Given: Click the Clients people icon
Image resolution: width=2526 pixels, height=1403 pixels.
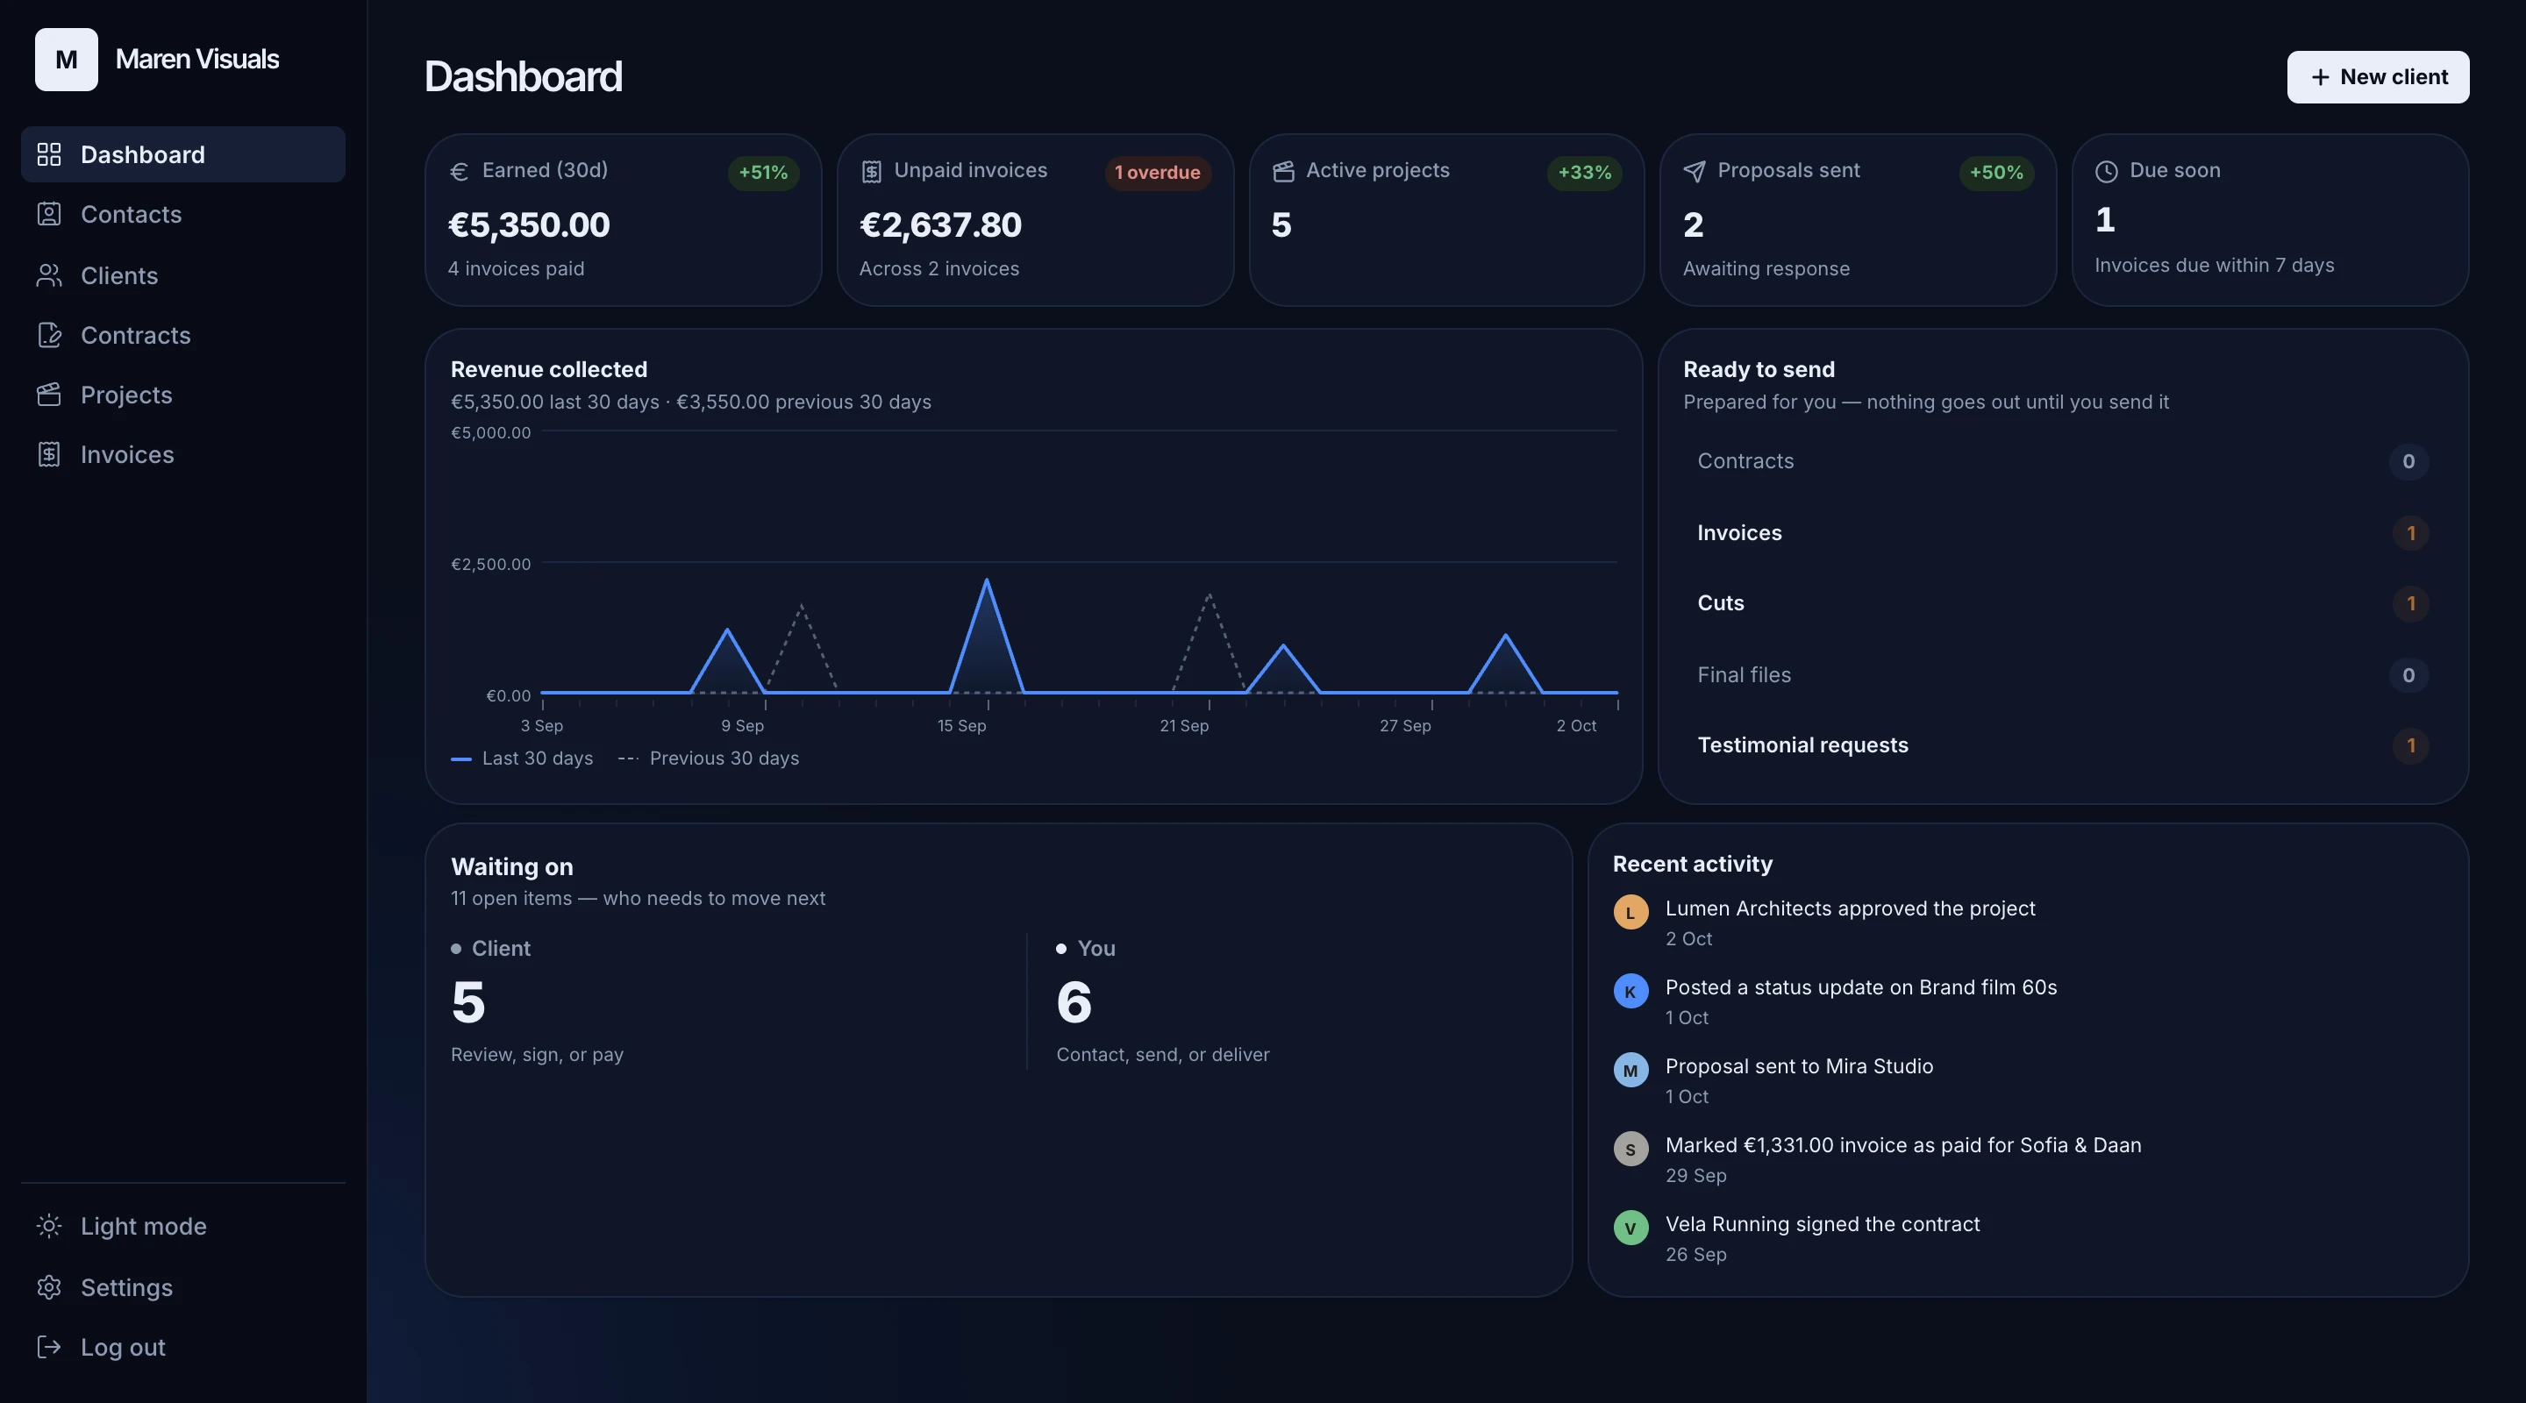Looking at the screenshot, I should click(49, 275).
